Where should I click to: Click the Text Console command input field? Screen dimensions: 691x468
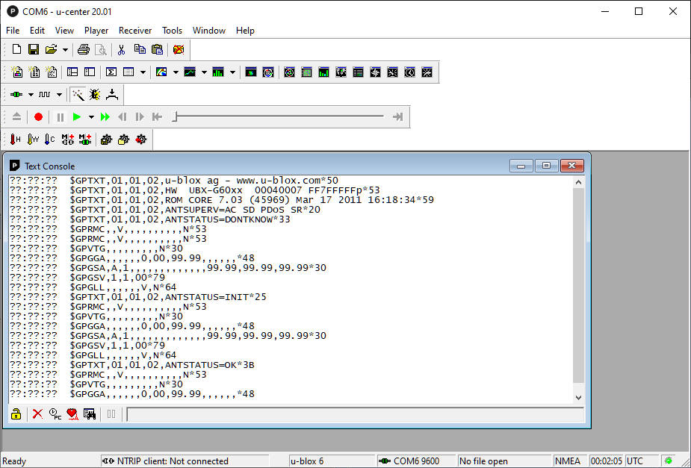355,414
